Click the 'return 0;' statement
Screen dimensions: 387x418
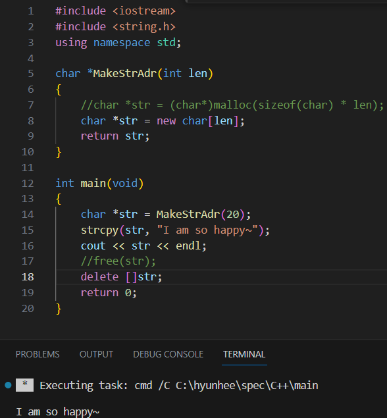(109, 293)
